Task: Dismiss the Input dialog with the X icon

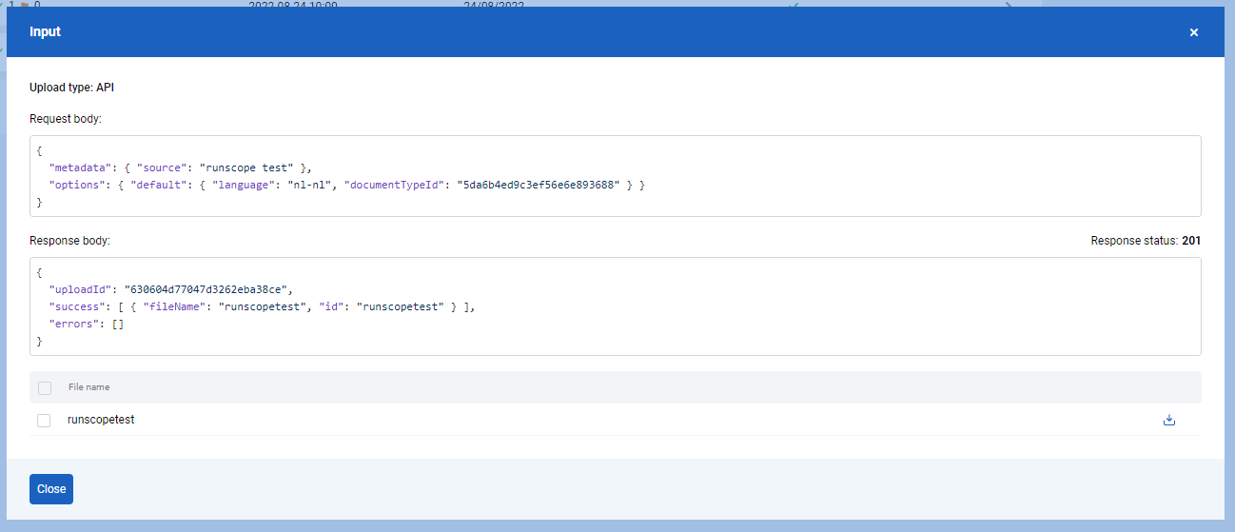Action: tap(1194, 32)
